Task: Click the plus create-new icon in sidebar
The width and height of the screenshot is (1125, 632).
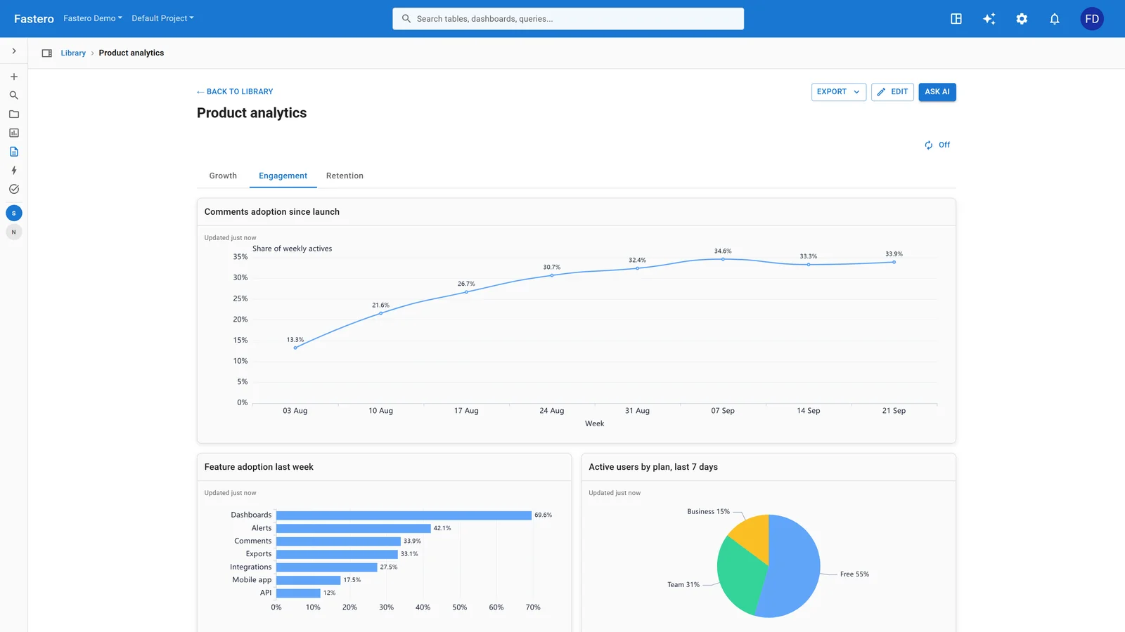Action: (x=13, y=77)
